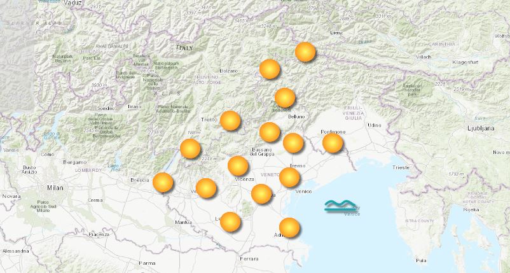Click the orange marker just below Treviso
The image size is (510, 273).
[289, 178]
